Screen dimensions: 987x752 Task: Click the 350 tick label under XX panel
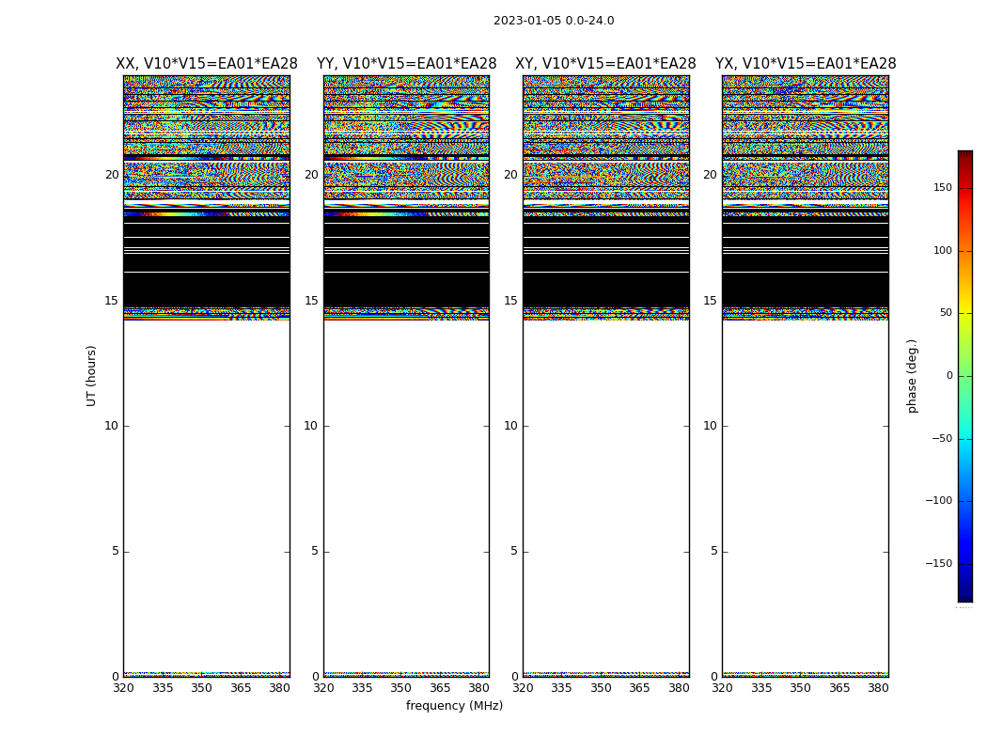point(202,688)
